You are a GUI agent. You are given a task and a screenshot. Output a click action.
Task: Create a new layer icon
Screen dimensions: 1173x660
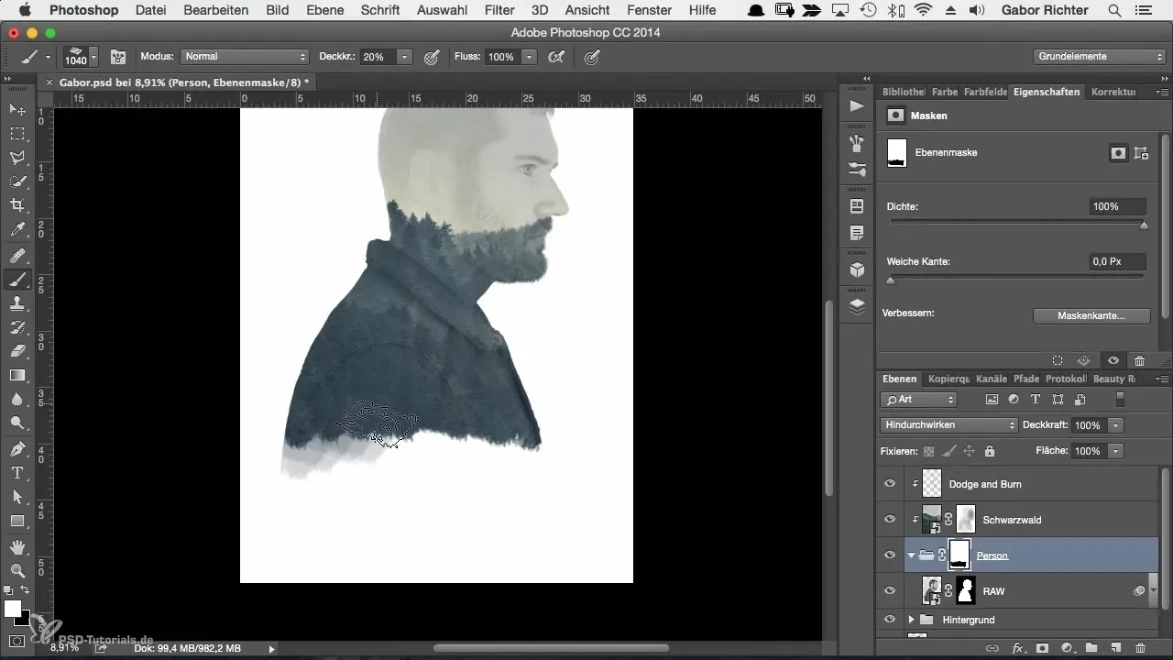pyautogui.click(x=1115, y=648)
